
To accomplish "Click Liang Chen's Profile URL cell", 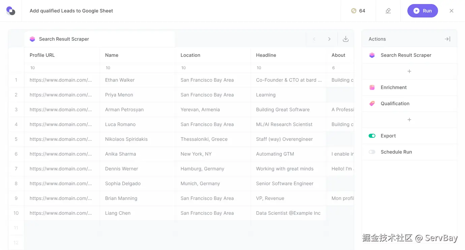I will [x=62, y=213].
